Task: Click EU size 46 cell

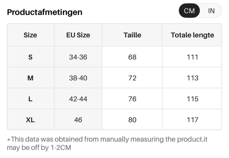Action: tap(78, 120)
